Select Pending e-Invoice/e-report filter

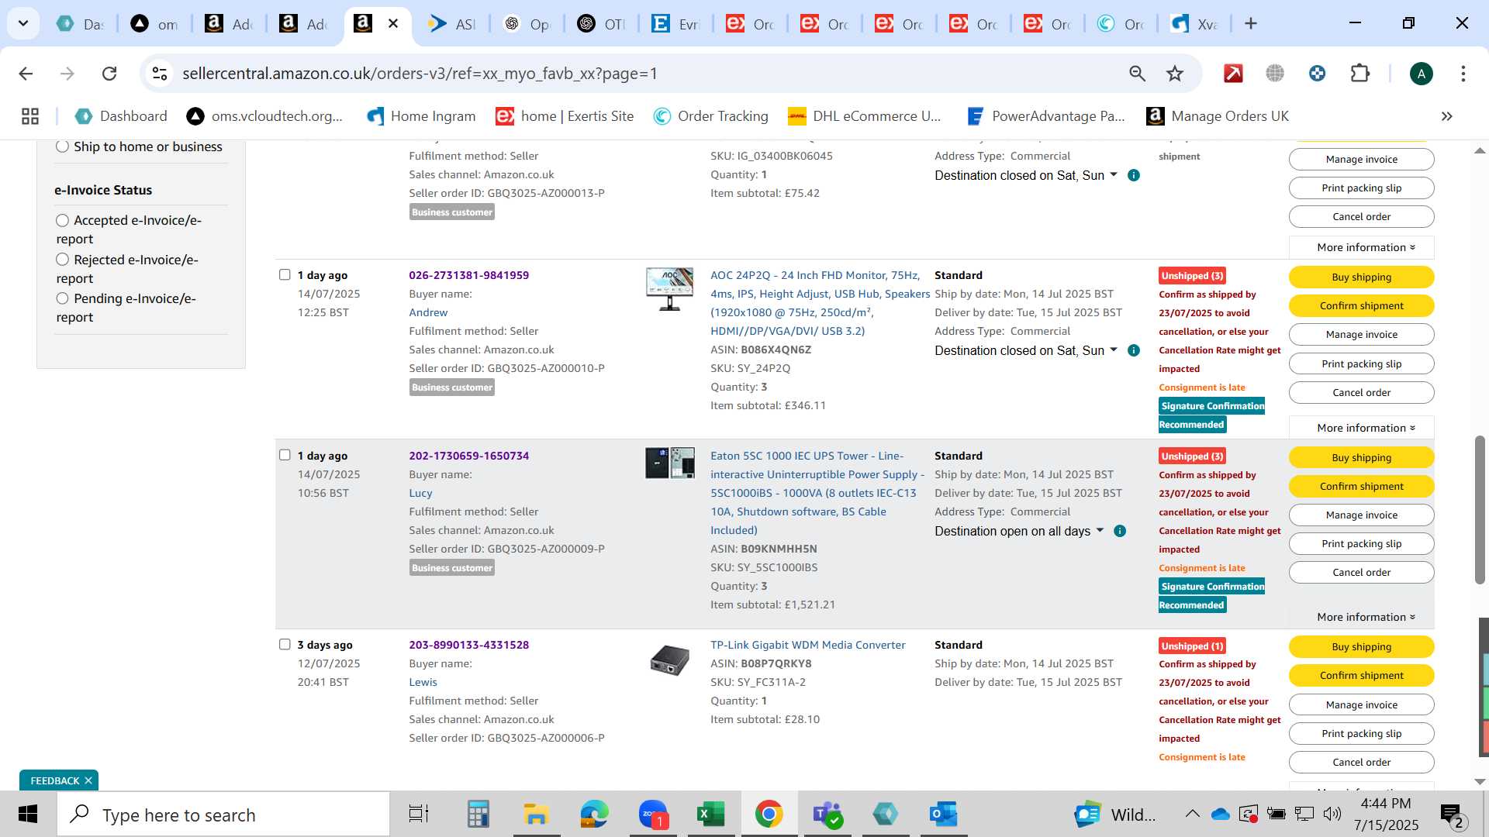click(x=63, y=298)
